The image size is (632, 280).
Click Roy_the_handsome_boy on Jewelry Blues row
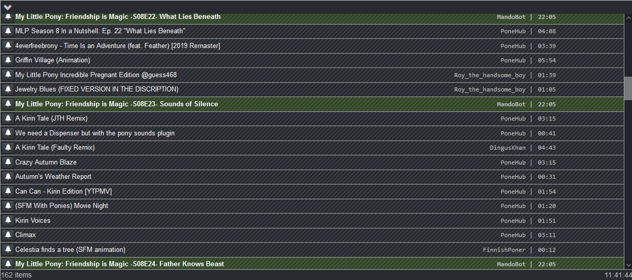490,89
